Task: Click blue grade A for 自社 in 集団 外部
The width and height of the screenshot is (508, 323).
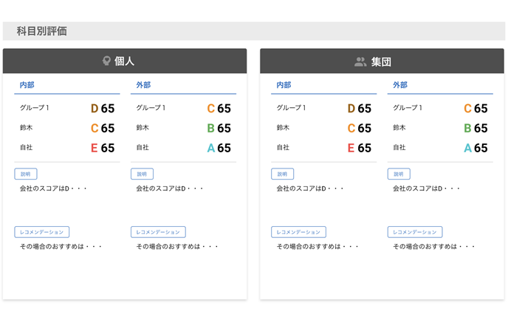Action: 467,149
